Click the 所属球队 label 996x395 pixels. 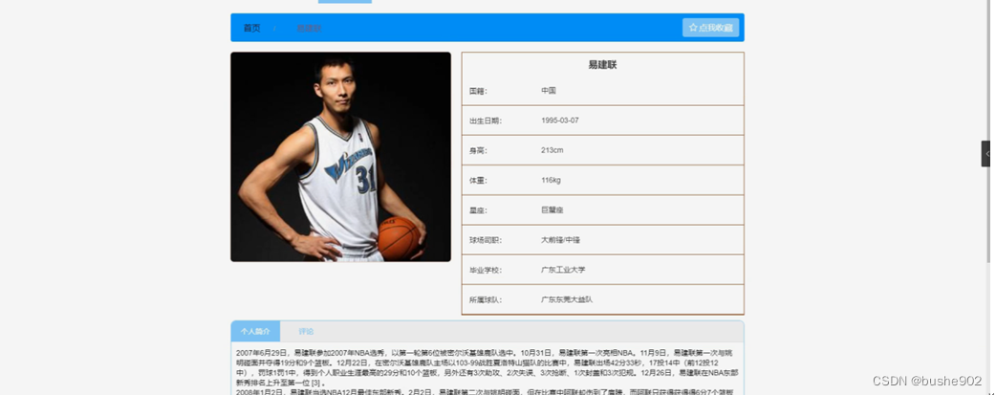pos(486,299)
